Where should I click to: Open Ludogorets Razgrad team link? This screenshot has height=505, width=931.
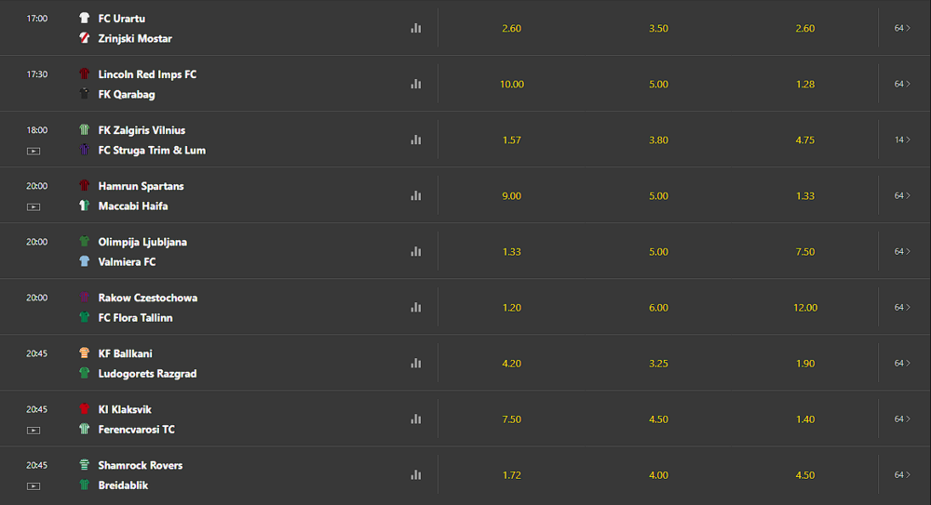(x=147, y=374)
